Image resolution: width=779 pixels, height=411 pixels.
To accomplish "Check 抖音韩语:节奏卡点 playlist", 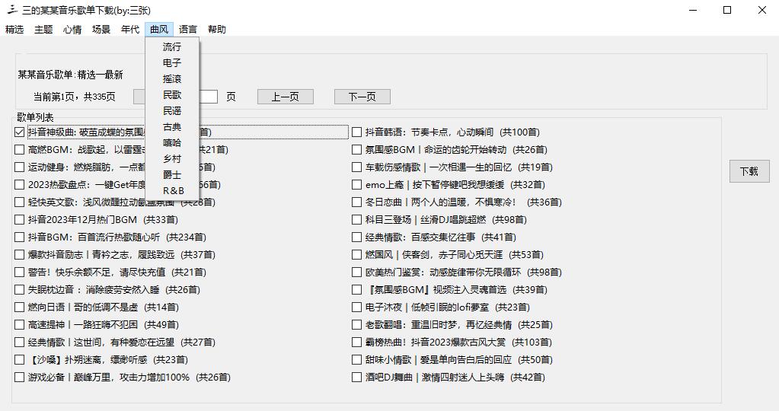I will click(x=356, y=132).
